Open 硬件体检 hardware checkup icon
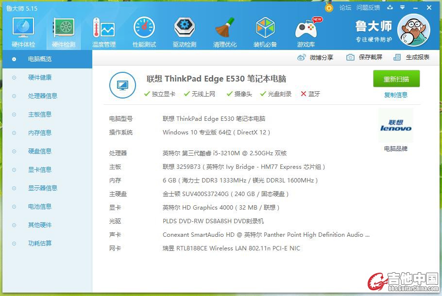Image resolution: width=442 pixels, height=296 pixels. pos(23,32)
